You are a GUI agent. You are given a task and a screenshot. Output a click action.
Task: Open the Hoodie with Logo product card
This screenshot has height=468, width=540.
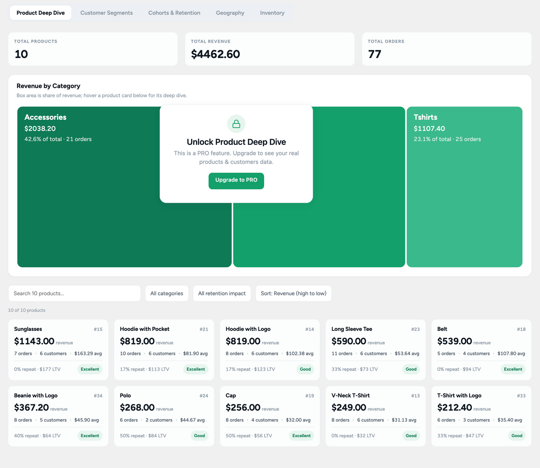(x=270, y=350)
